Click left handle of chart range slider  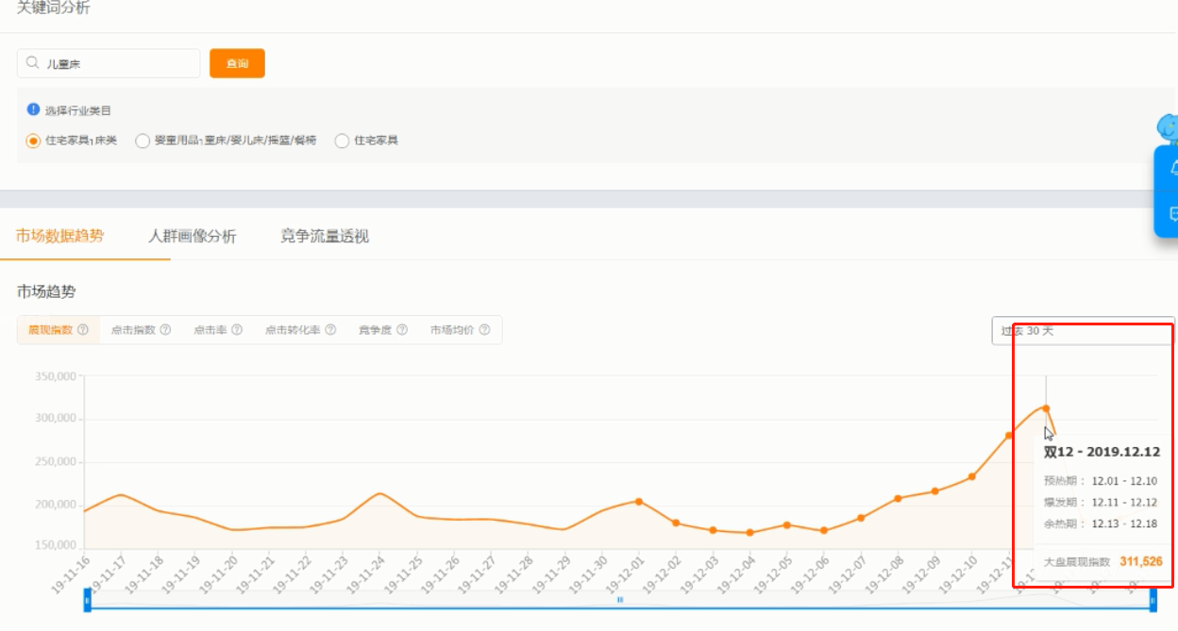[87, 599]
